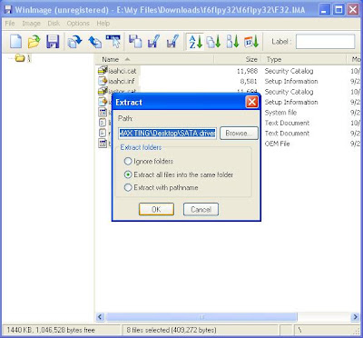
Task: Minimize the WinImage window
Action: (x=324, y=10)
